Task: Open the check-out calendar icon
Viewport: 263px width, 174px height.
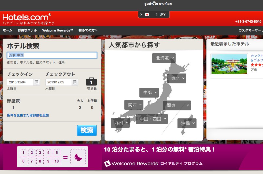Action: (75, 82)
